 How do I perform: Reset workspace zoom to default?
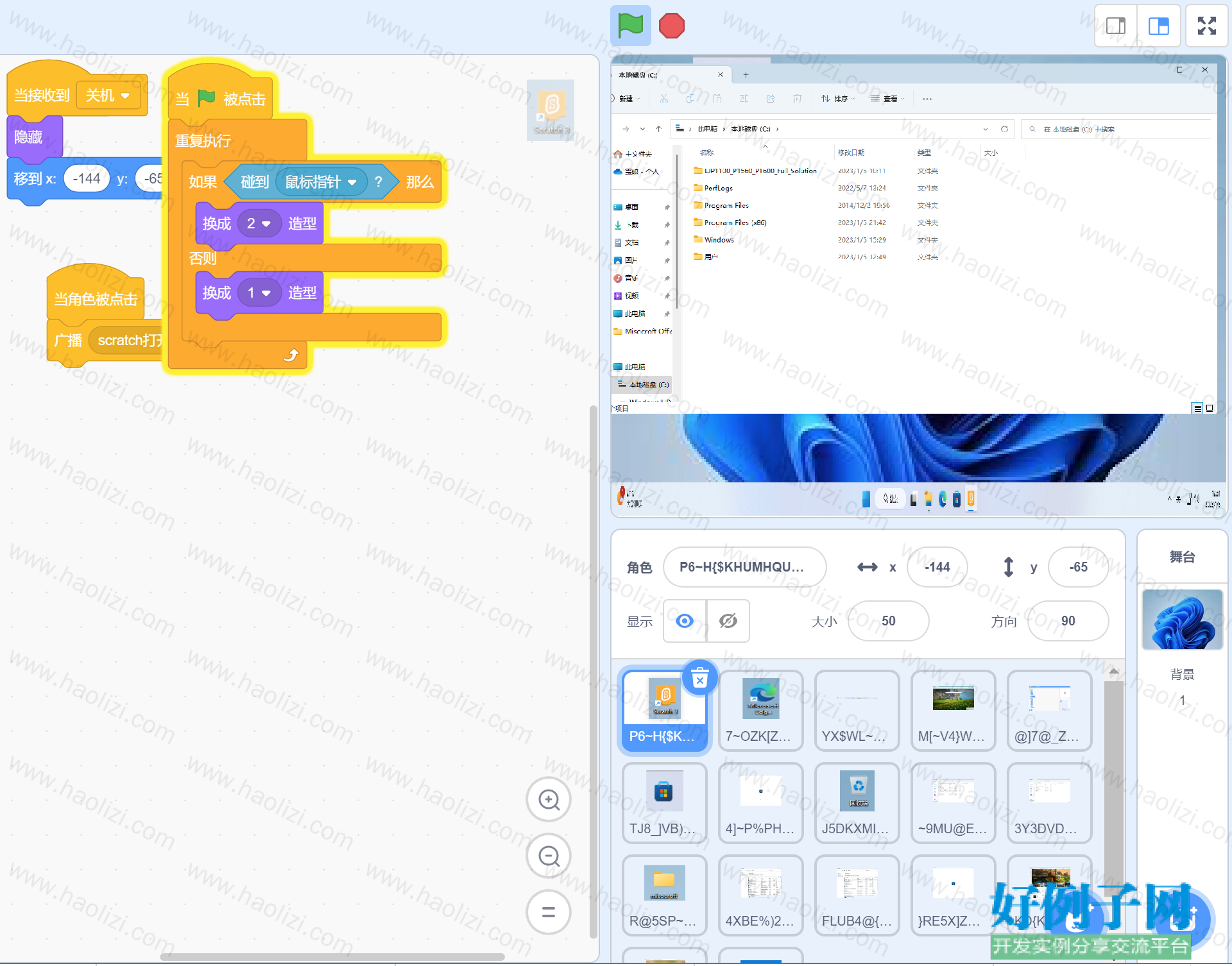(x=549, y=912)
